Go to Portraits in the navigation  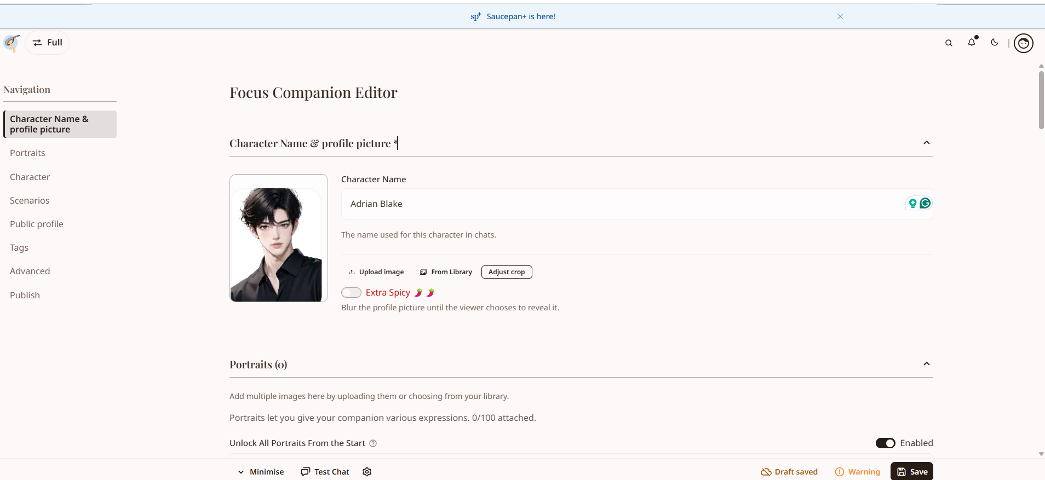(x=27, y=153)
